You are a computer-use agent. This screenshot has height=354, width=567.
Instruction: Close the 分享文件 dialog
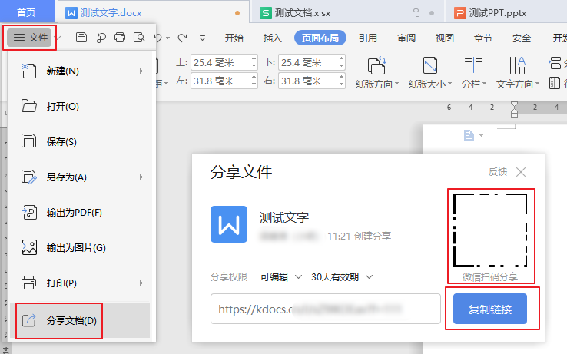pos(521,172)
